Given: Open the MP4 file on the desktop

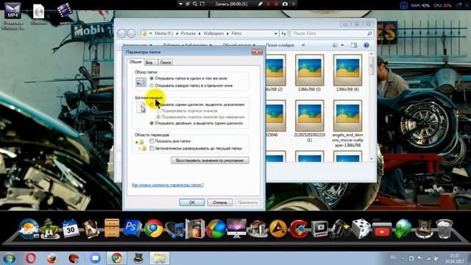Looking at the screenshot, I should (x=13, y=16).
